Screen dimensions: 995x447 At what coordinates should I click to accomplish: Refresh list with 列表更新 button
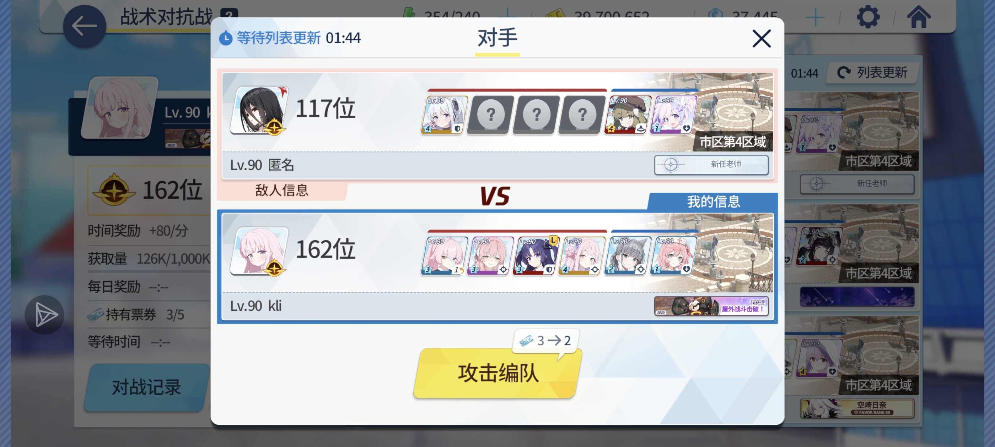(872, 72)
